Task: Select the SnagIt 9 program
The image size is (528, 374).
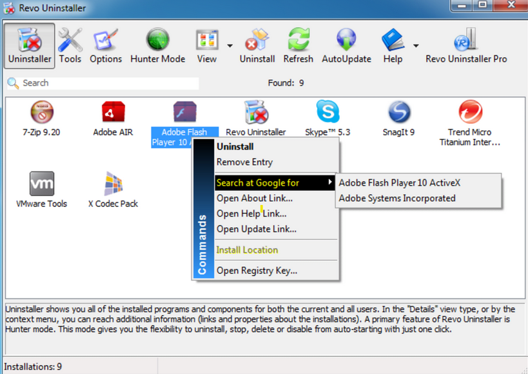Action: click(x=398, y=119)
